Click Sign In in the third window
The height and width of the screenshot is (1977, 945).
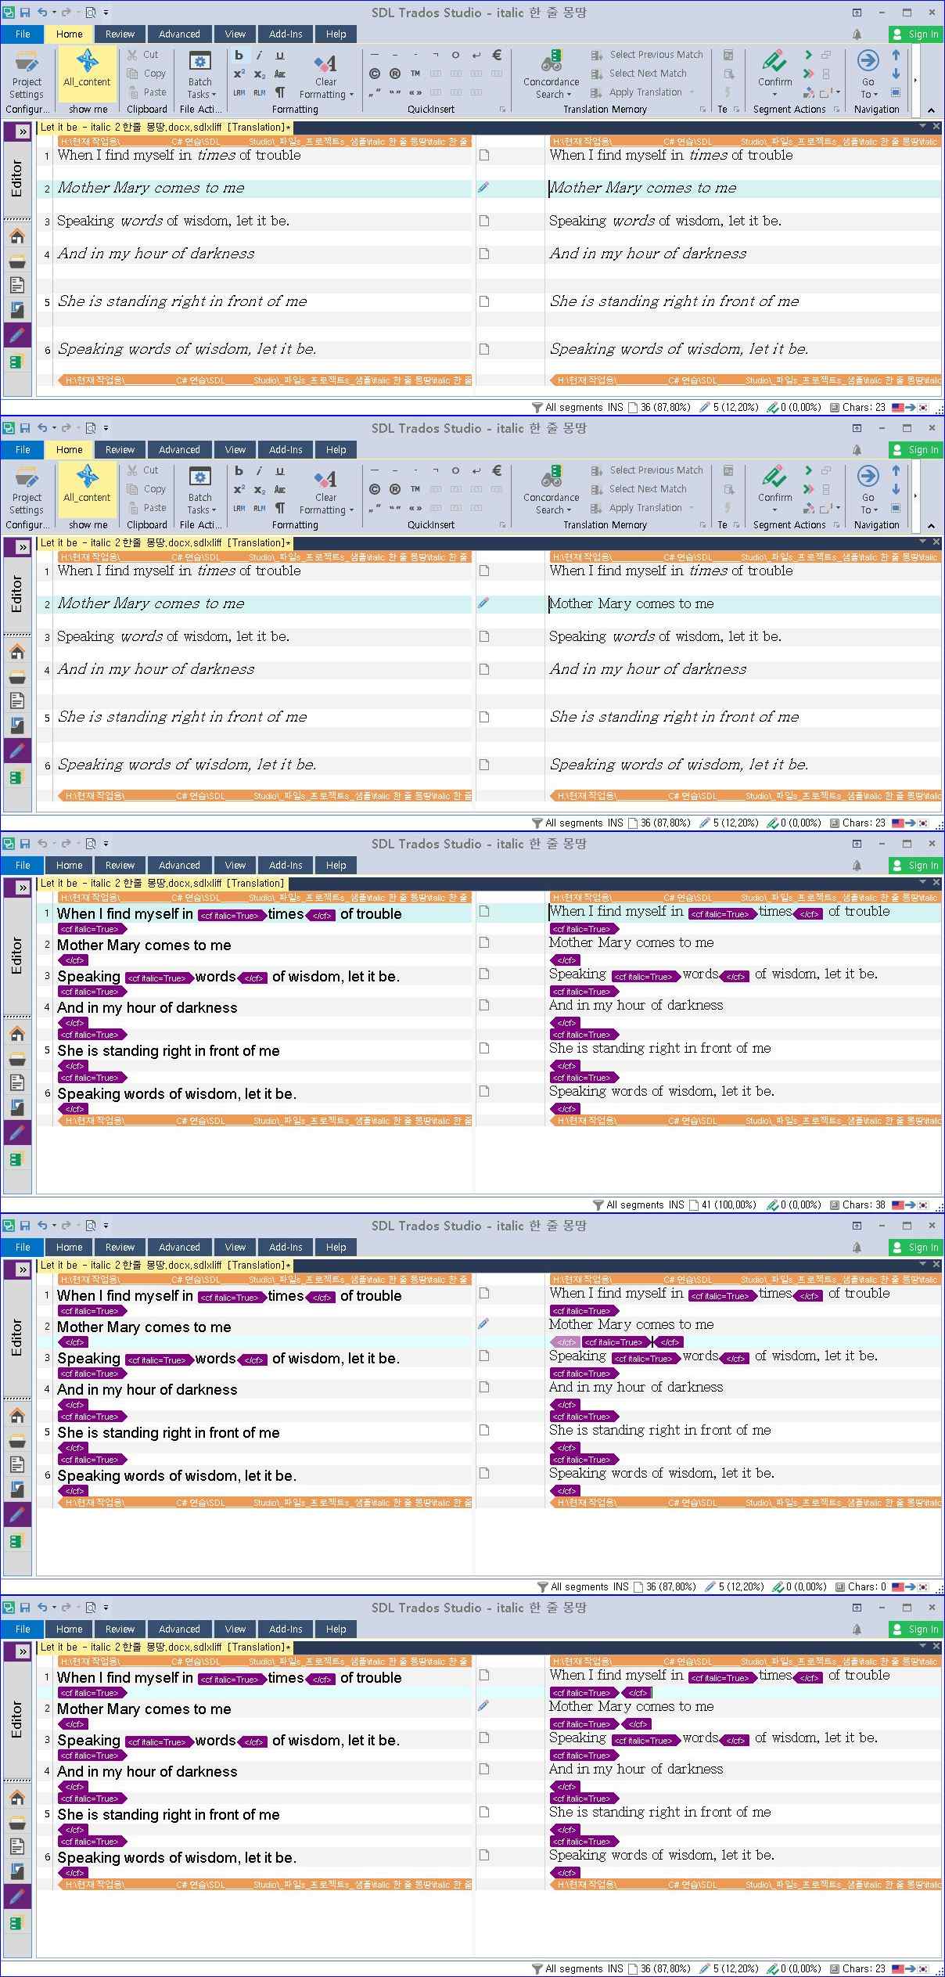915,866
